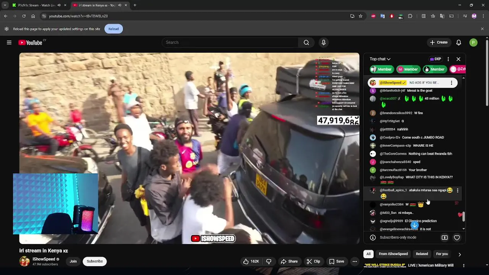
Task: Like the video with thumbs up
Action: (x=251, y=261)
